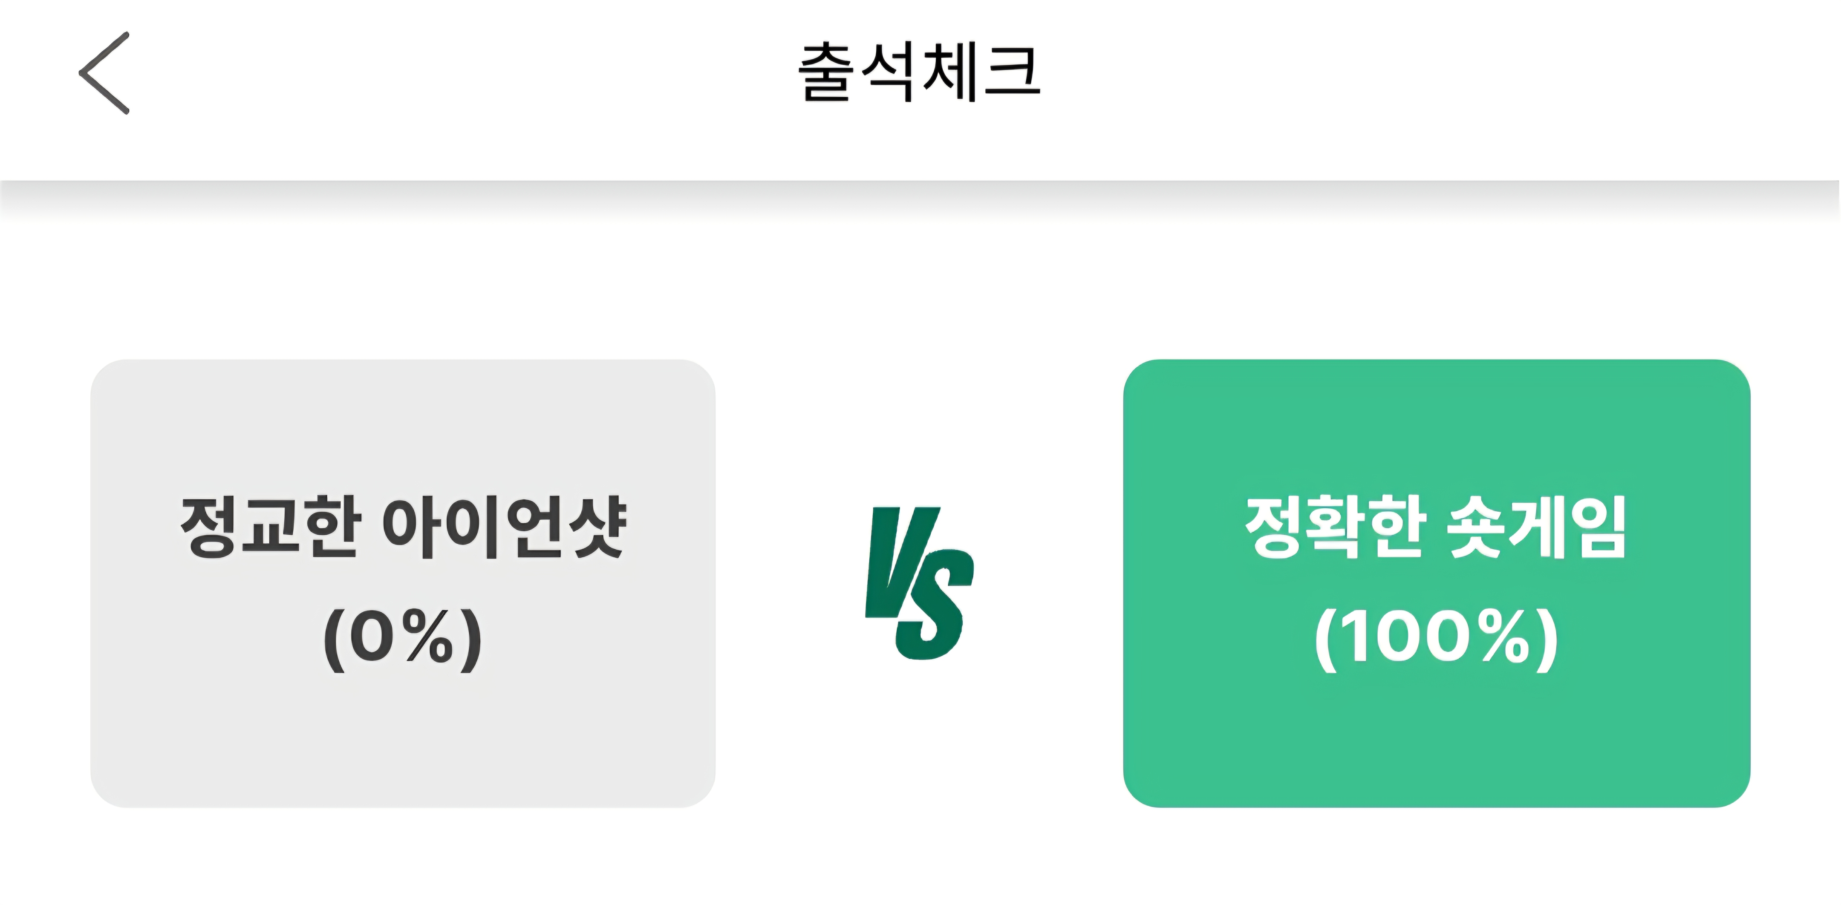Tap the back arrow icon
1841x905 pixels.
104,73
